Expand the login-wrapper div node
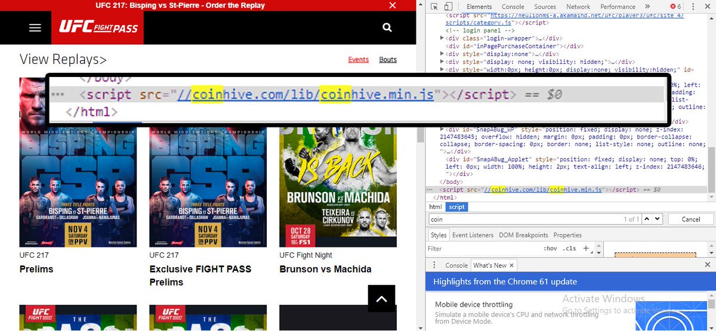Screen dimensions: 716x331 pos(442,38)
